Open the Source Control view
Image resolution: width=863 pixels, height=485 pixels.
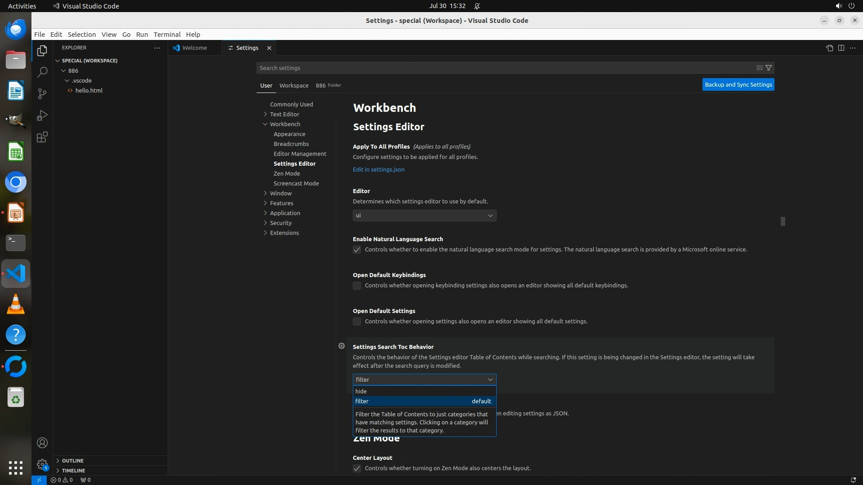(x=42, y=93)
